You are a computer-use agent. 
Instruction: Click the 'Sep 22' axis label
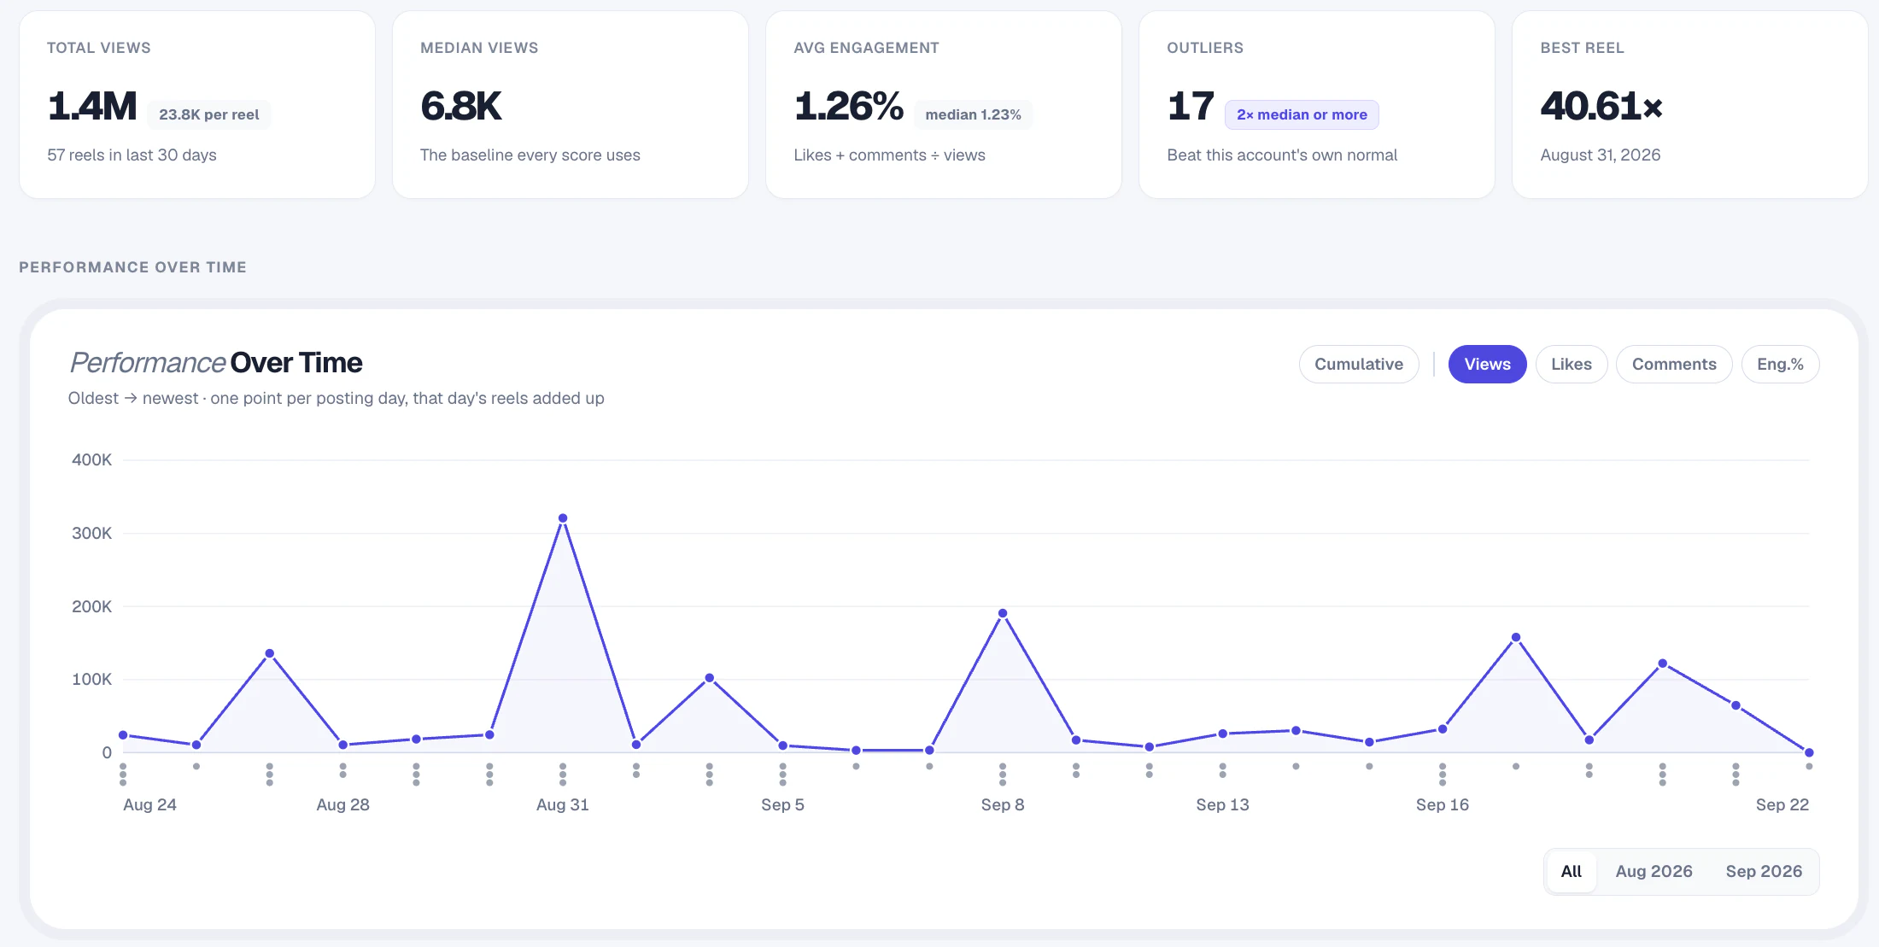coord(1782,804)
